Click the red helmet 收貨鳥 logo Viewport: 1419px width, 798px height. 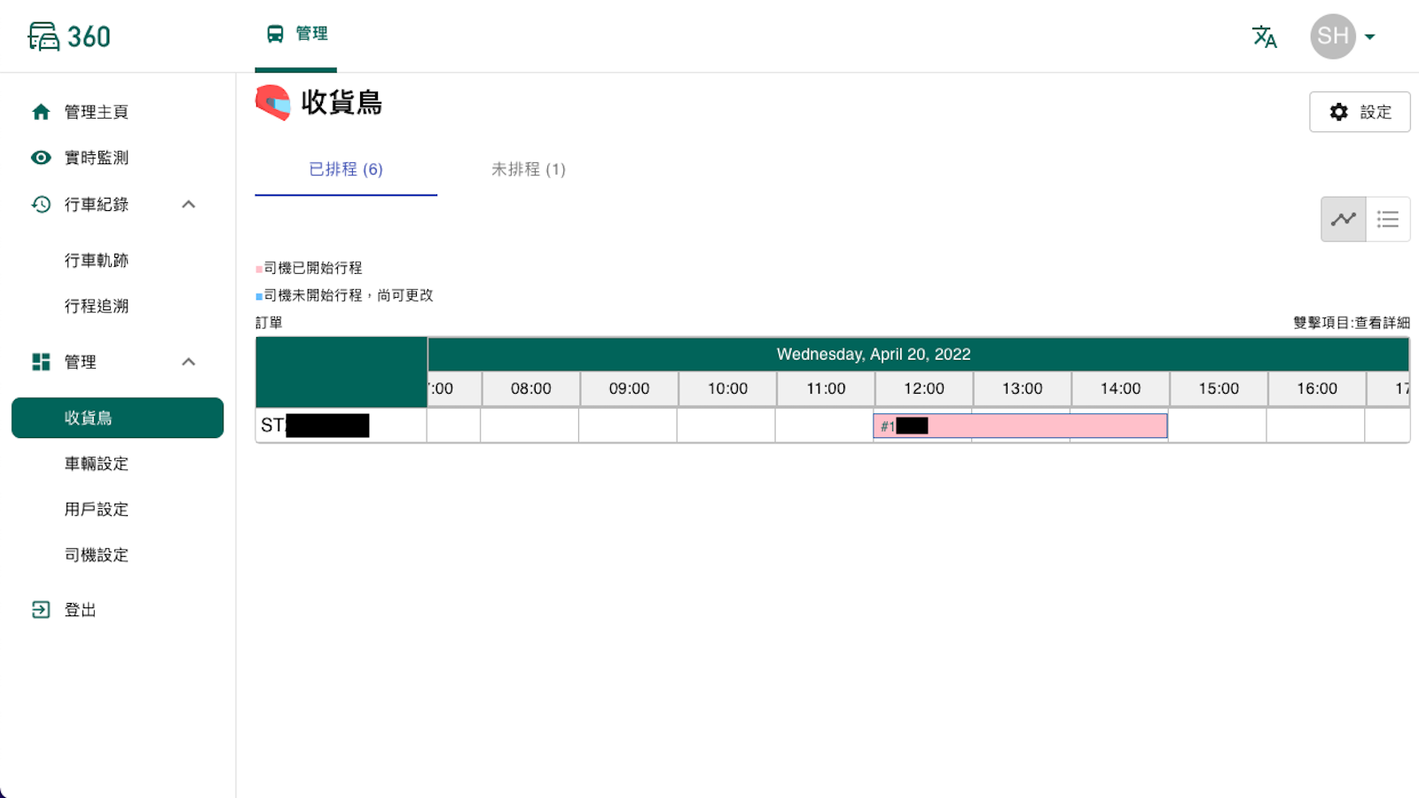pyautogui.click(x=273, y=103)
